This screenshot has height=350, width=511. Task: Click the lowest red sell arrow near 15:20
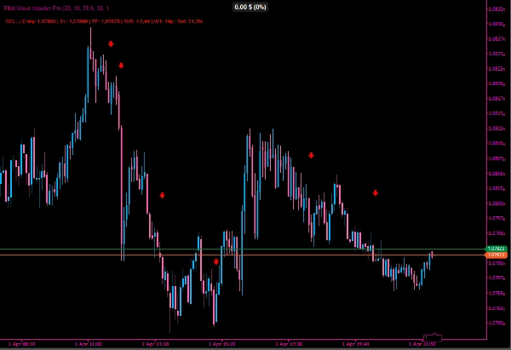pos(216,261)
